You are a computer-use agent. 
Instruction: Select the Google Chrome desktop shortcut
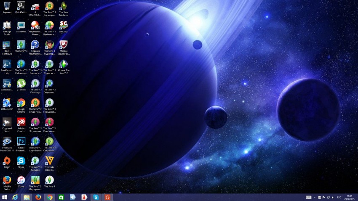pyautogui.click(x=21, y=103)
